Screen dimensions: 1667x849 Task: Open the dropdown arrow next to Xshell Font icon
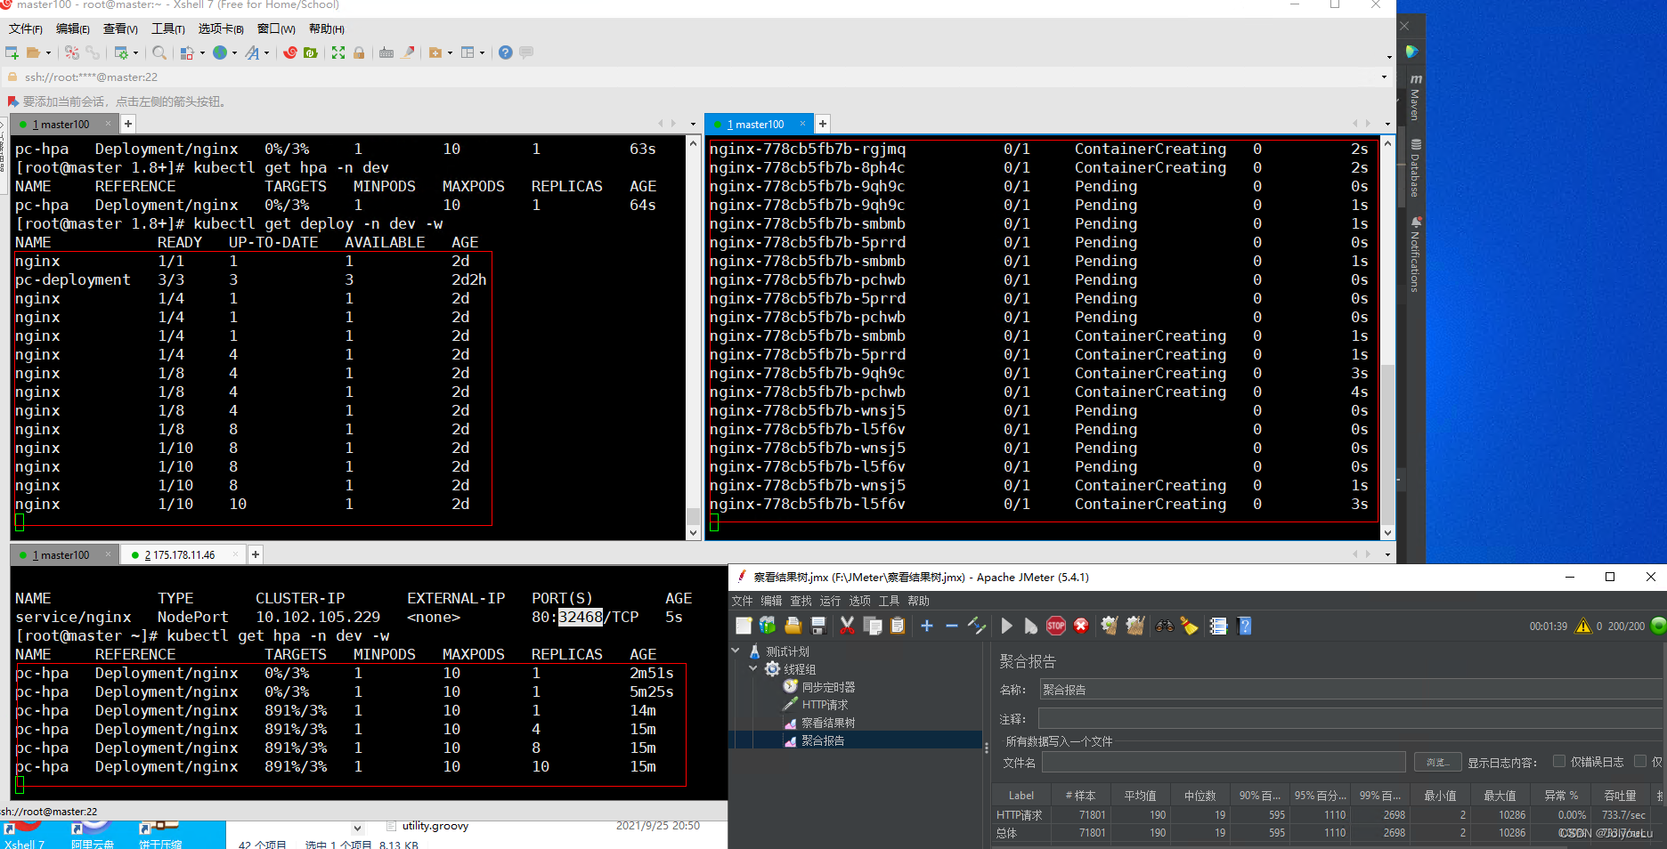tap(266, 53)
